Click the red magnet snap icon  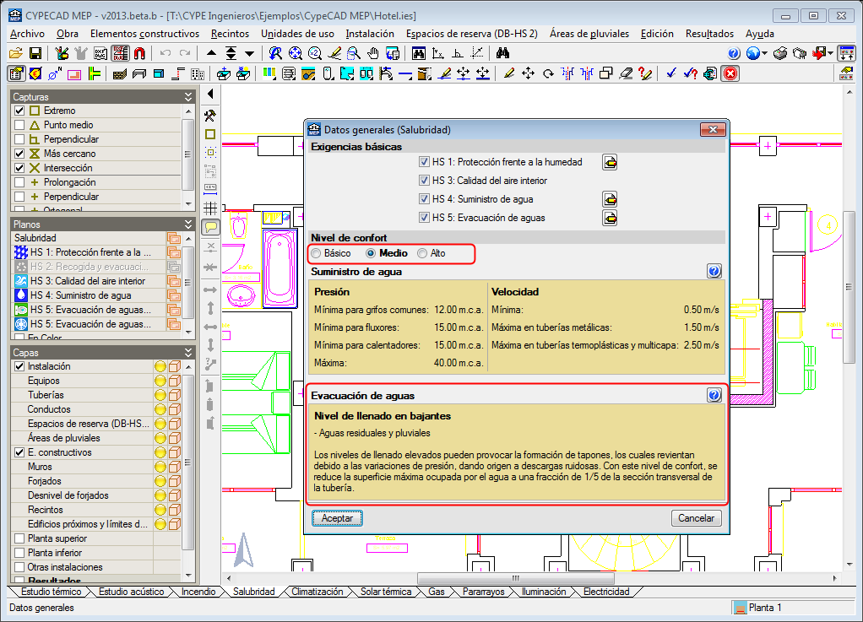pos(140,53)
